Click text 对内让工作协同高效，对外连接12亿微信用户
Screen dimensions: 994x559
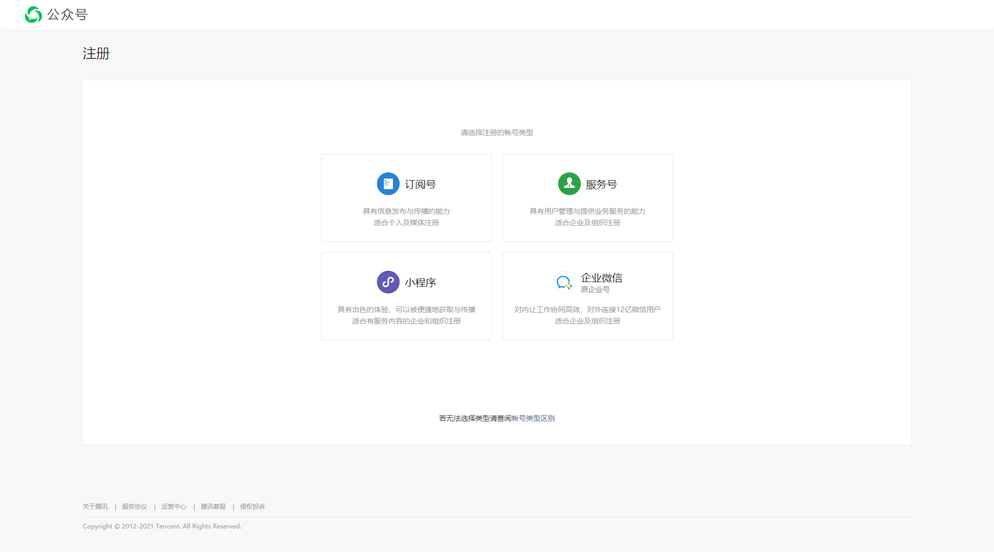tap(588, 310)
